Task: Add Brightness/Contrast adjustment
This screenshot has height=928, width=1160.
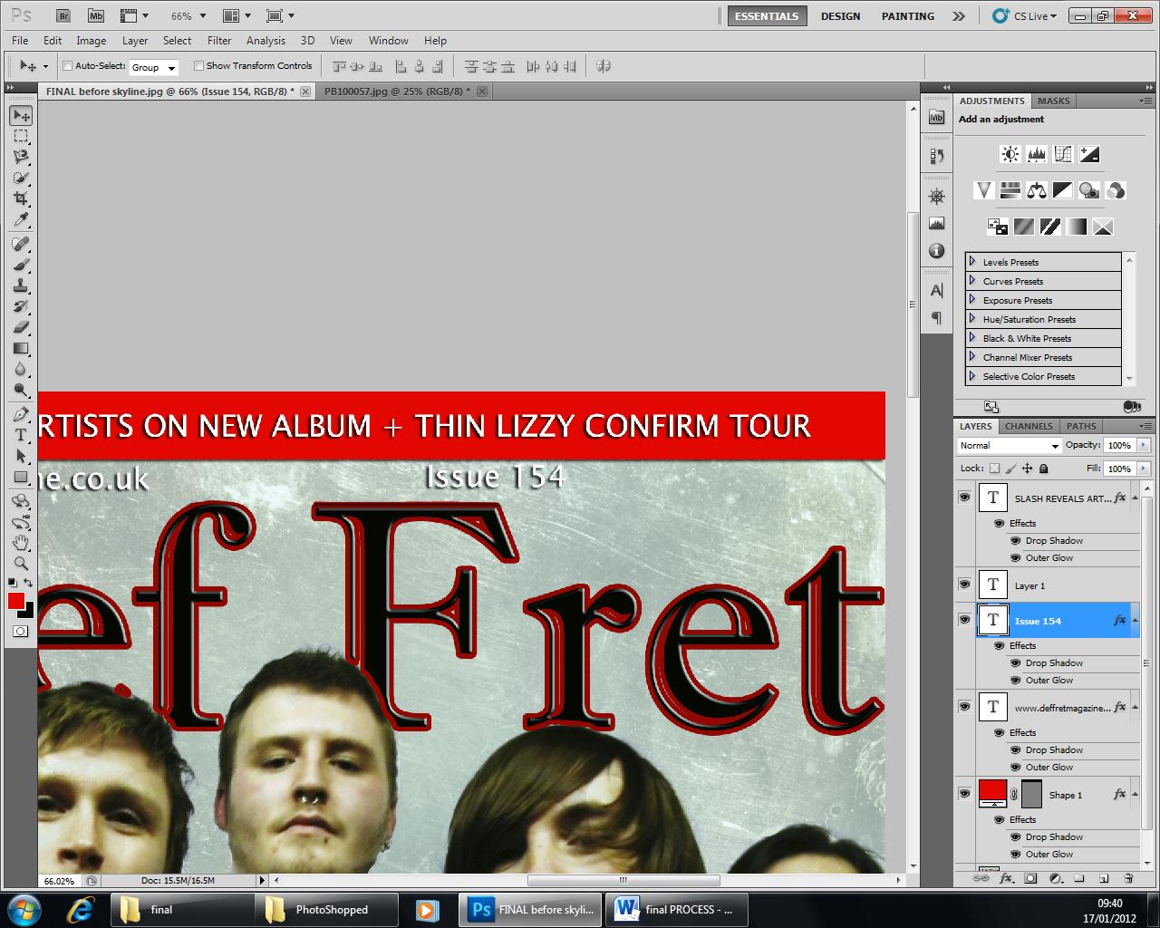Action: (x=1010, y=154)
